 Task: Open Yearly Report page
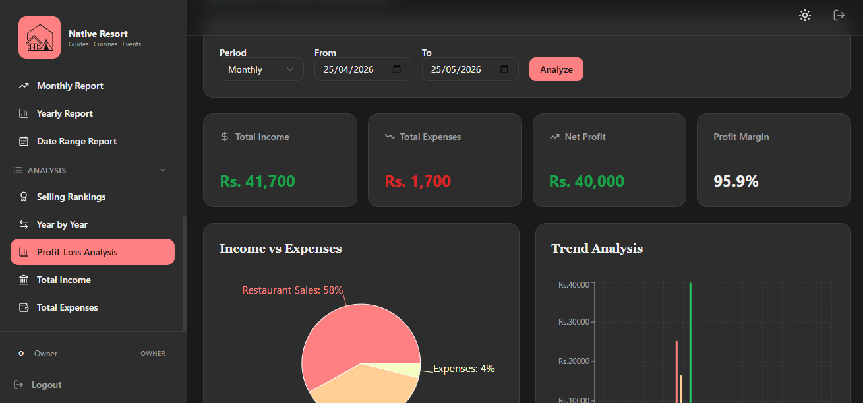[x=92, y=113]
